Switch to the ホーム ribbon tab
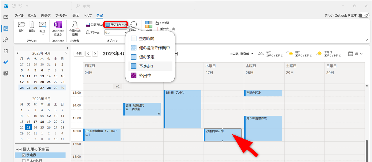The width and height of the screenshot is (372, 162). coord(32,16)
